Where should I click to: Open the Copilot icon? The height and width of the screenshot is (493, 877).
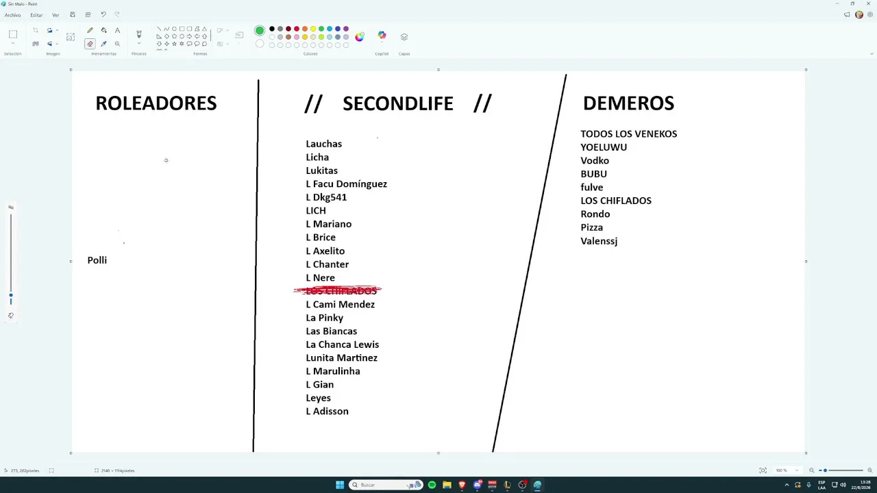point(382,36)
